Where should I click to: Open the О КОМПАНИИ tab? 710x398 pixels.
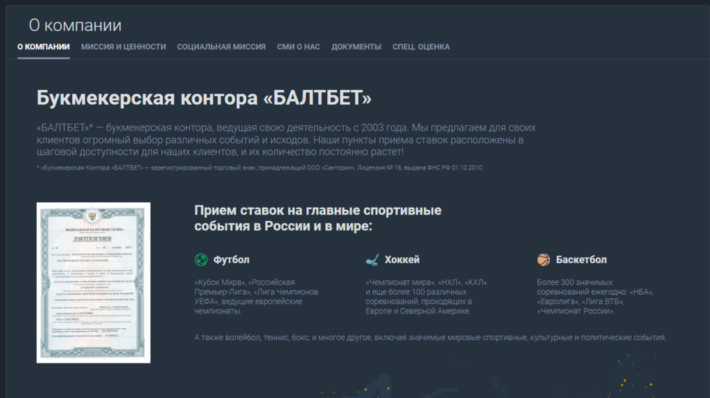coord(44,47)
